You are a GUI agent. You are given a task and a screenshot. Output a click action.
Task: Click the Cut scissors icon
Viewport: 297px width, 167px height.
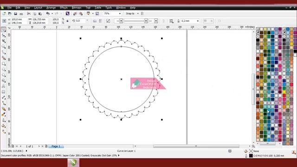tap(29, 13)
